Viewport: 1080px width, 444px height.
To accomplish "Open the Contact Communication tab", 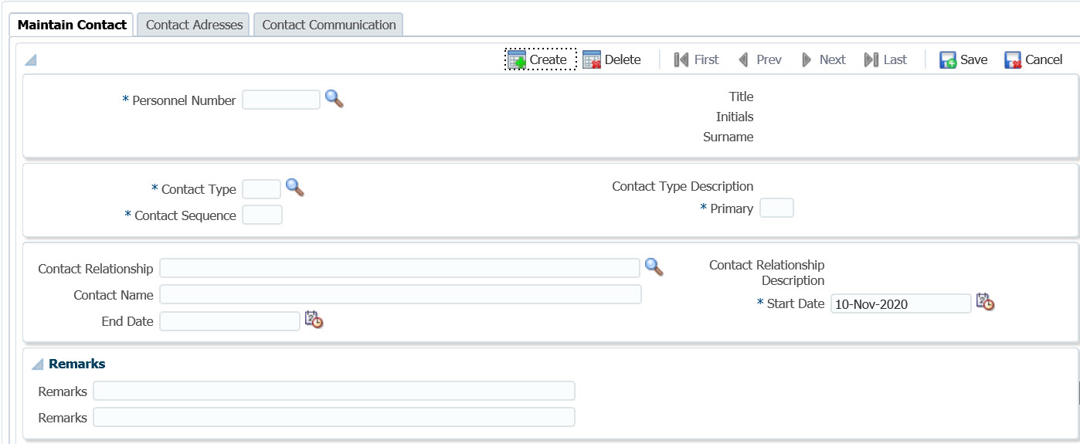I will click(328, 25).
